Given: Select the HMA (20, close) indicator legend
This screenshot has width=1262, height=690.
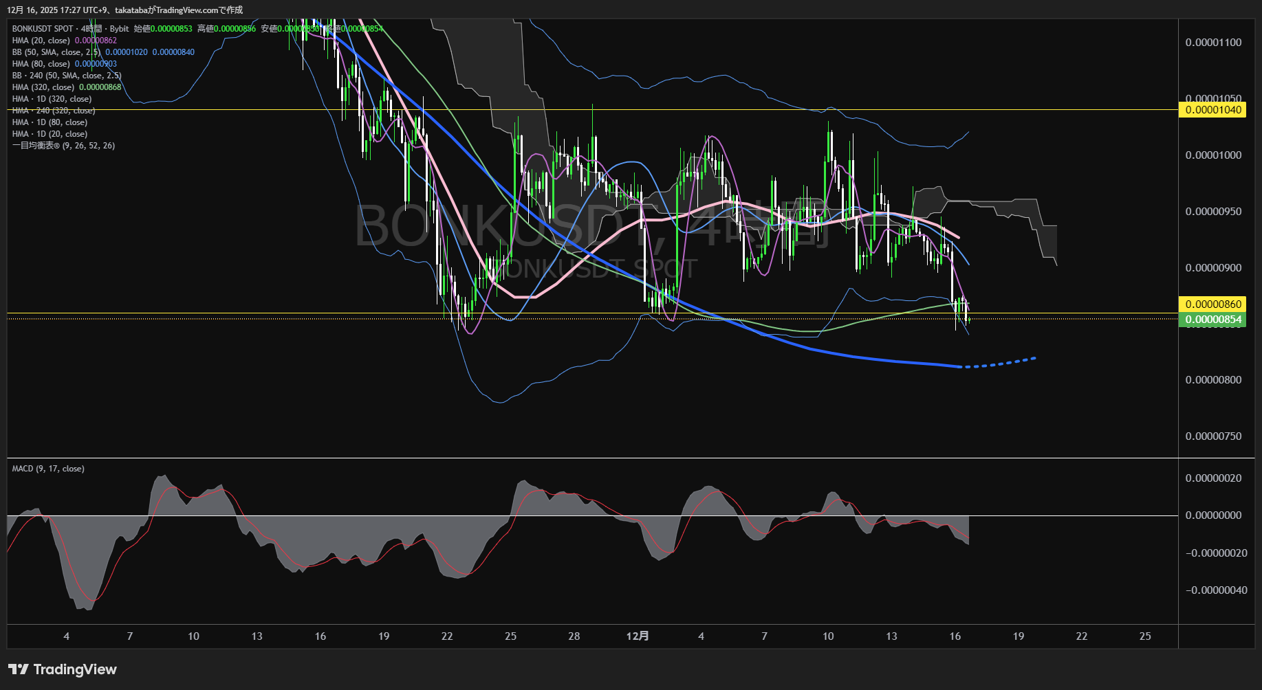Looking at the screenshot, I should click(41, 41).
